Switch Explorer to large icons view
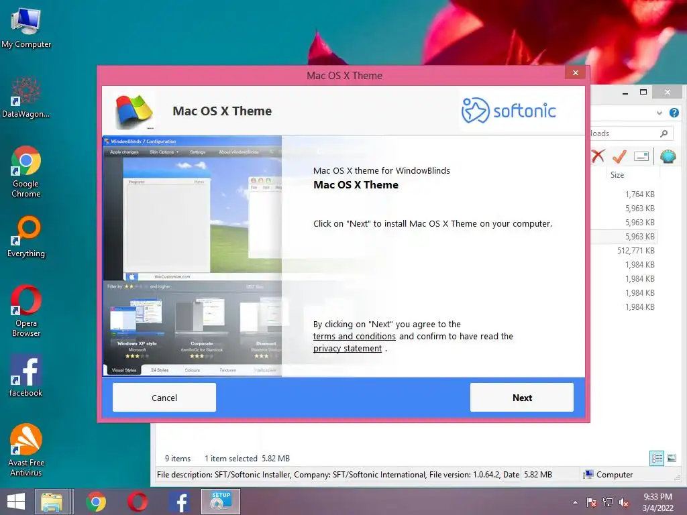Image resolution: width=687 pixels, height=515 pixels. (x=671, y=458)
